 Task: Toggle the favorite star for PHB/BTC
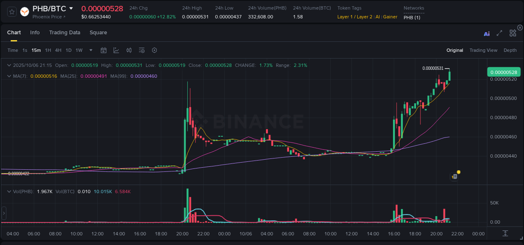[12, 12]
